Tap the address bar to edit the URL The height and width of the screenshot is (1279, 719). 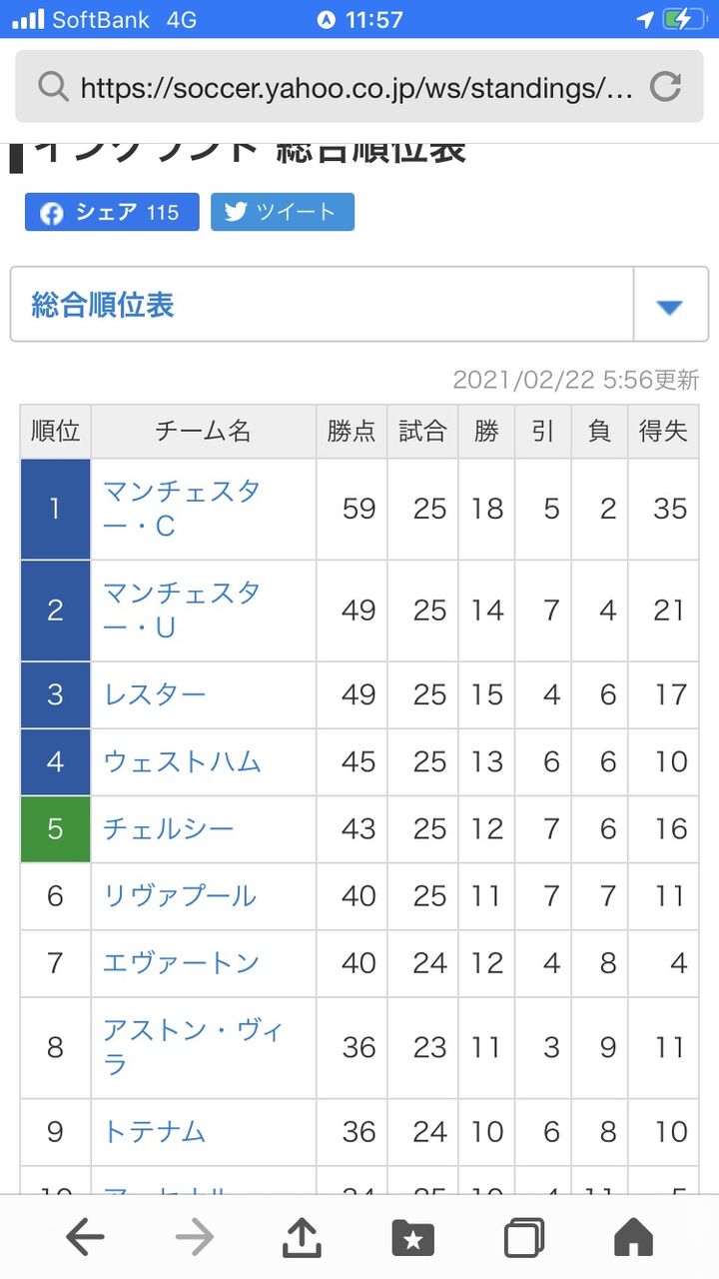359,88
